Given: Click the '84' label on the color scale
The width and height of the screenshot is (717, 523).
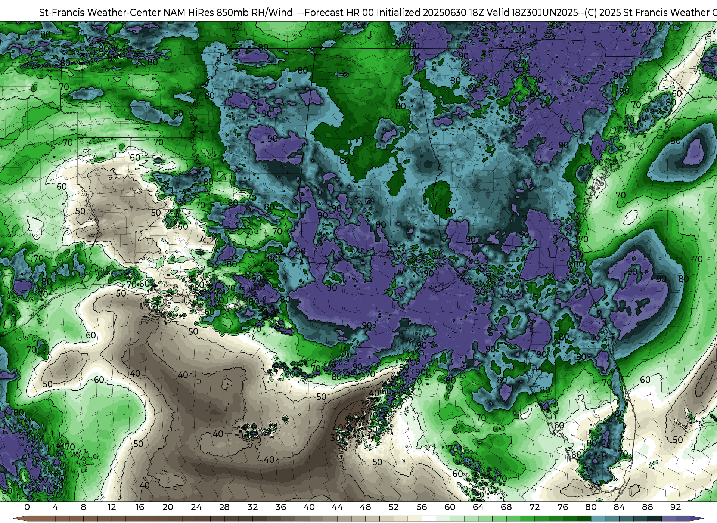Looking at the screenshot, I should click(x=619, y=507).
